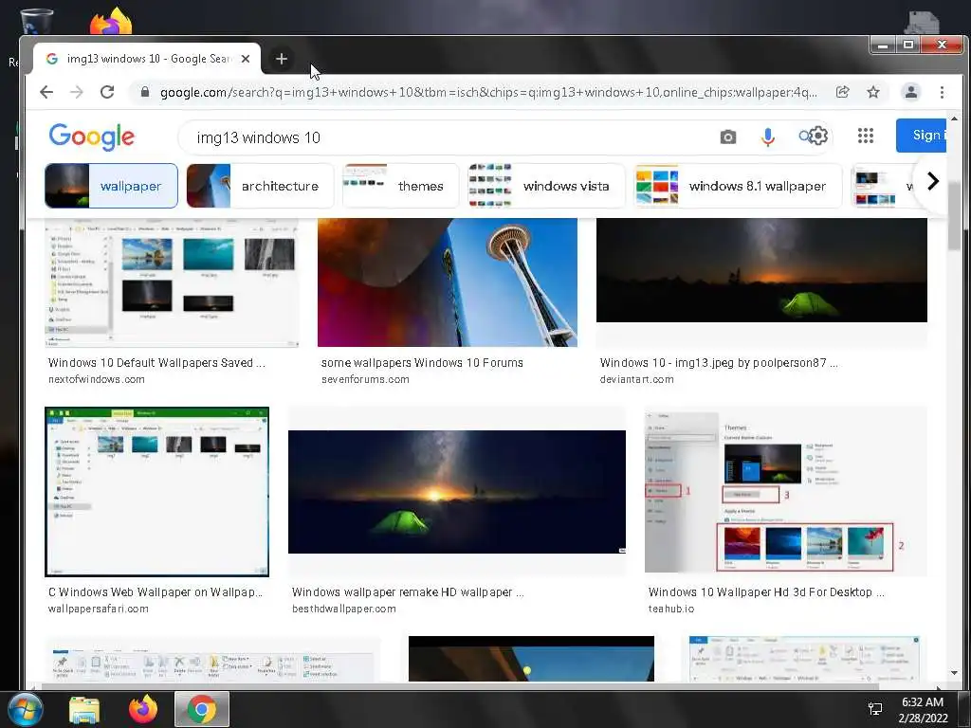Screen dimensions: 971x728
Task: Open the Space Needle wallpaper image
Action: coord(448,282)
